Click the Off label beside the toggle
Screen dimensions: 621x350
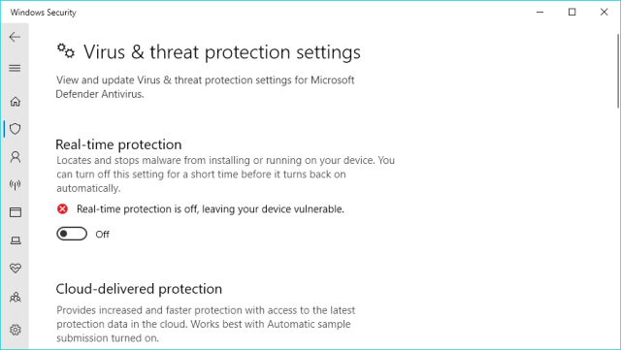[x=102, y=235]
